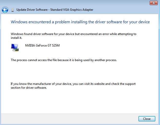Select the NVIDIA GeForce GT 525M label
160x125 pixels.
42,46
